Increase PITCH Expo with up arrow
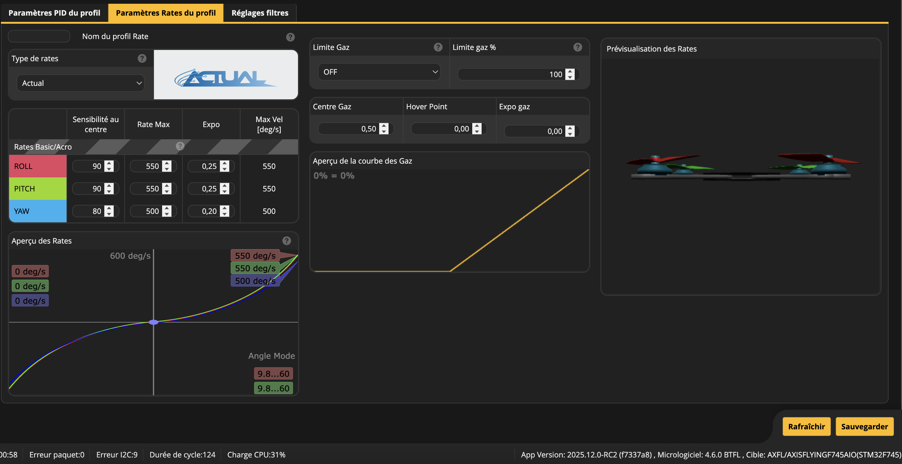 coord(225,185)
